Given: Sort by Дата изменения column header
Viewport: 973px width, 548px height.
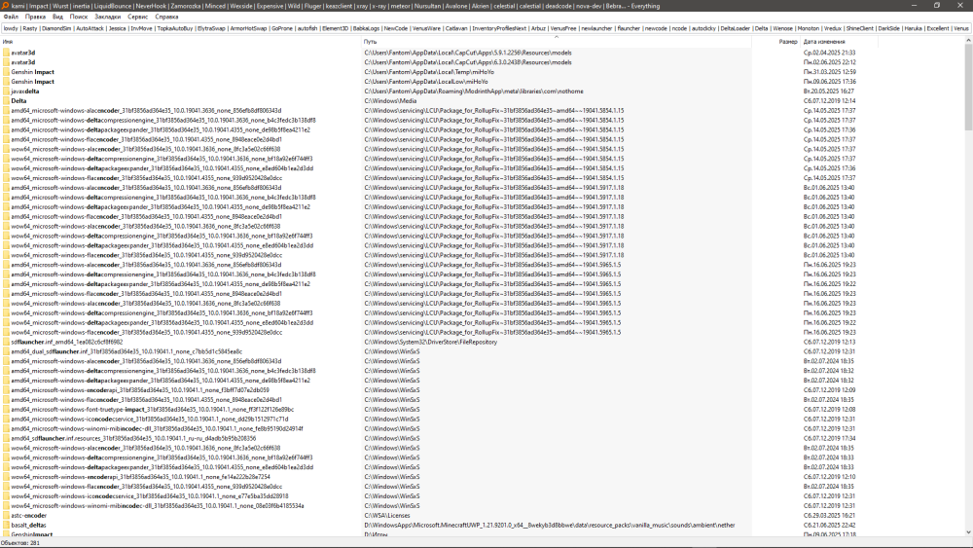Looking at the screenshot, I should [824, 42].
